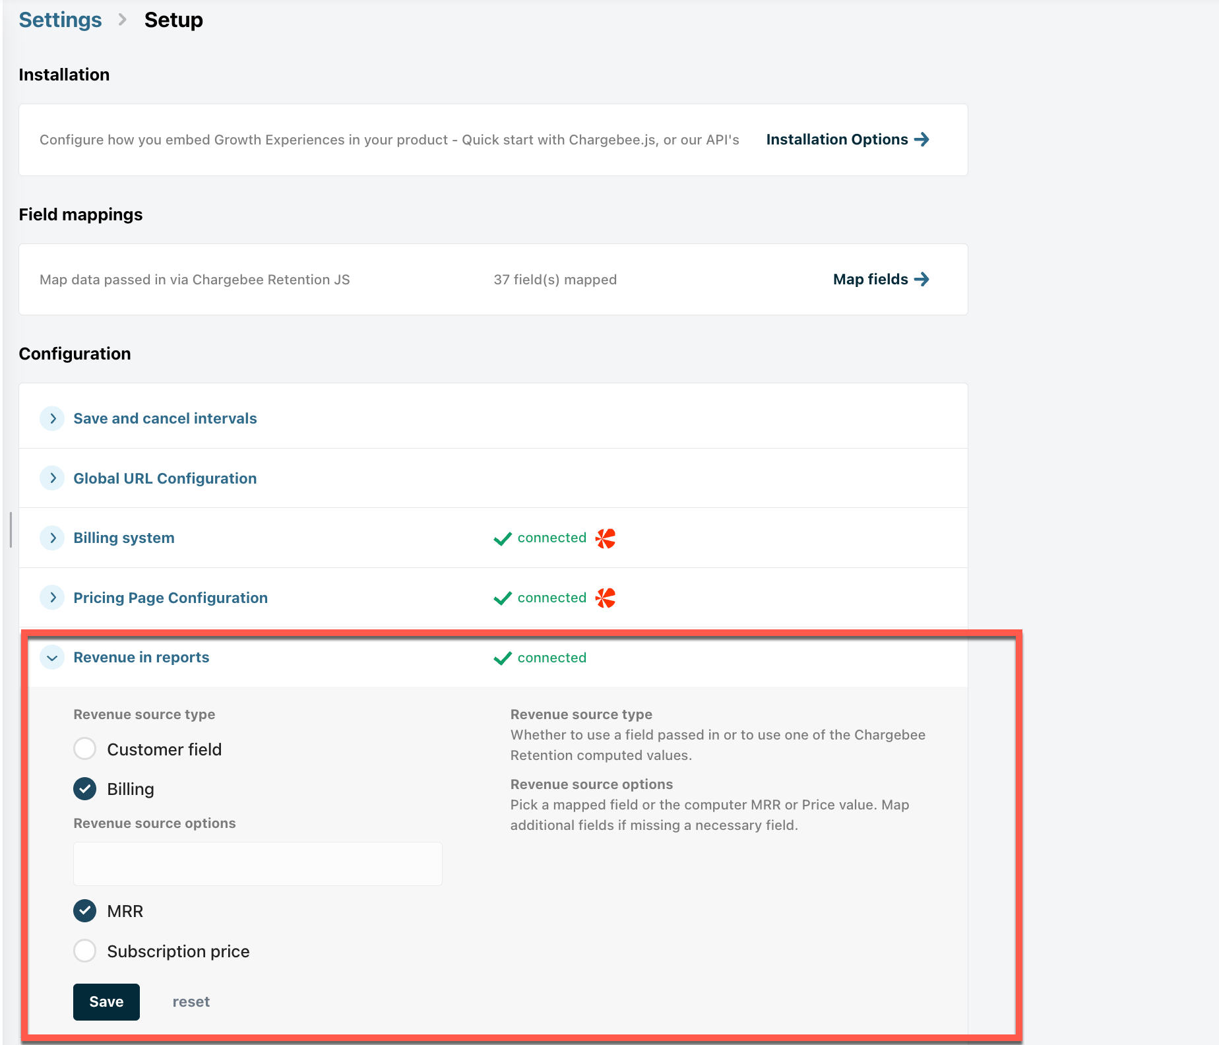The image size is (1219, 1045).
Task: Click green checkmark in Pricing Page row
Action: 503,598
